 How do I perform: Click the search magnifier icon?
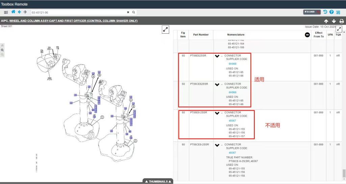click(134, 12)
